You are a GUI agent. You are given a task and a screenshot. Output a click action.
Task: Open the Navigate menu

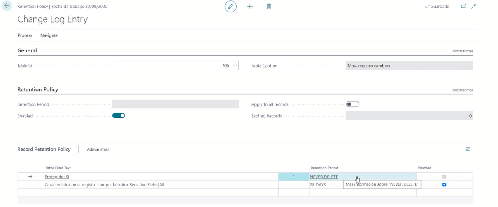click(x=49, y=35)
